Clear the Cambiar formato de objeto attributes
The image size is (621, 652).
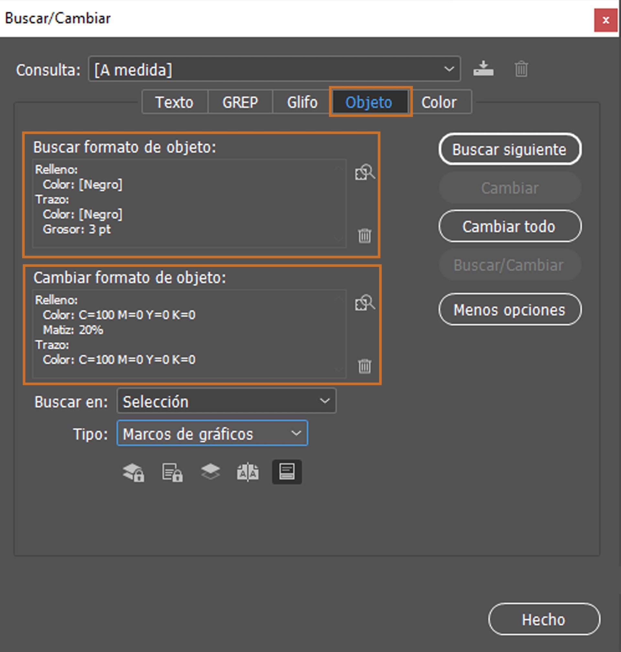click(x=365, y=366)
